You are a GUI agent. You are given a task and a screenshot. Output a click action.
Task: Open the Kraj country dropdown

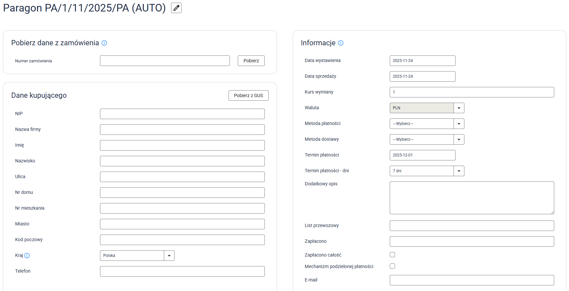point(137,256)
